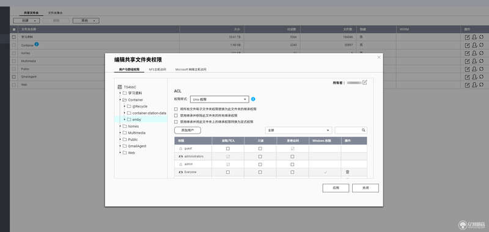Tick 只读 checkbox for Everyone
Image resolution: width=489 pixels, height=232 pixels.
(260, 172)
